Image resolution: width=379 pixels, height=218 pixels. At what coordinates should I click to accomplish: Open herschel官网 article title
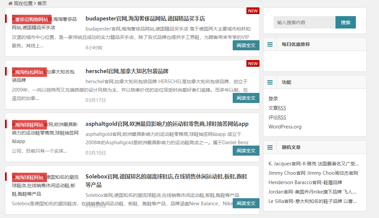coord(127,71)
